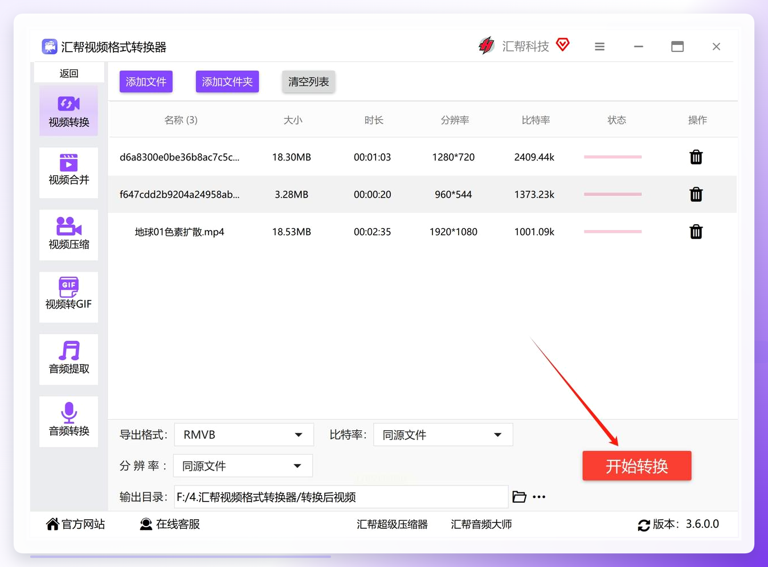Browse output directory with three-dots button
Image resolution: width=768 pixels, height=567 pixels.
point(539,497)
